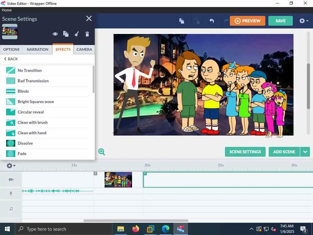Click the video camera track icon

point(11,179)
